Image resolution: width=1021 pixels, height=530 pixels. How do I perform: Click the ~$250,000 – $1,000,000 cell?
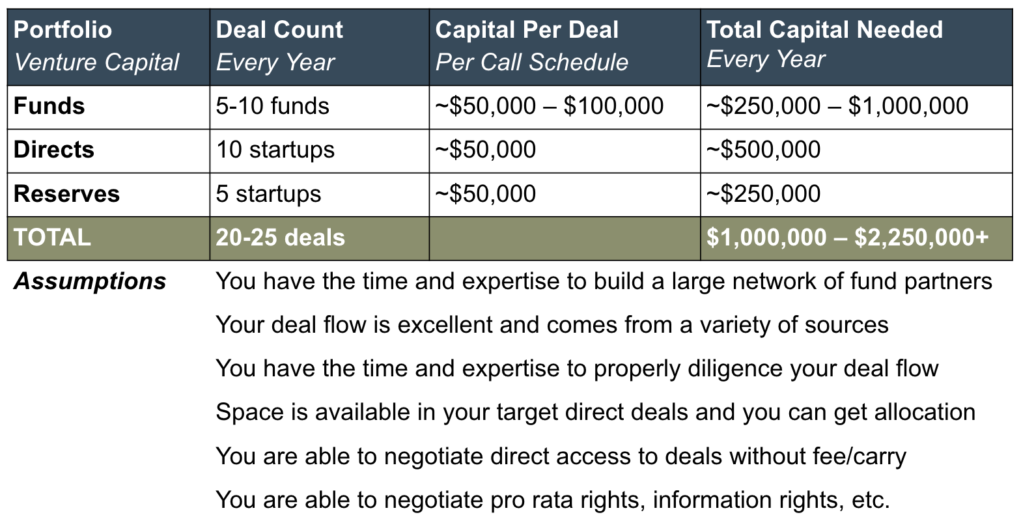(856, 107)
